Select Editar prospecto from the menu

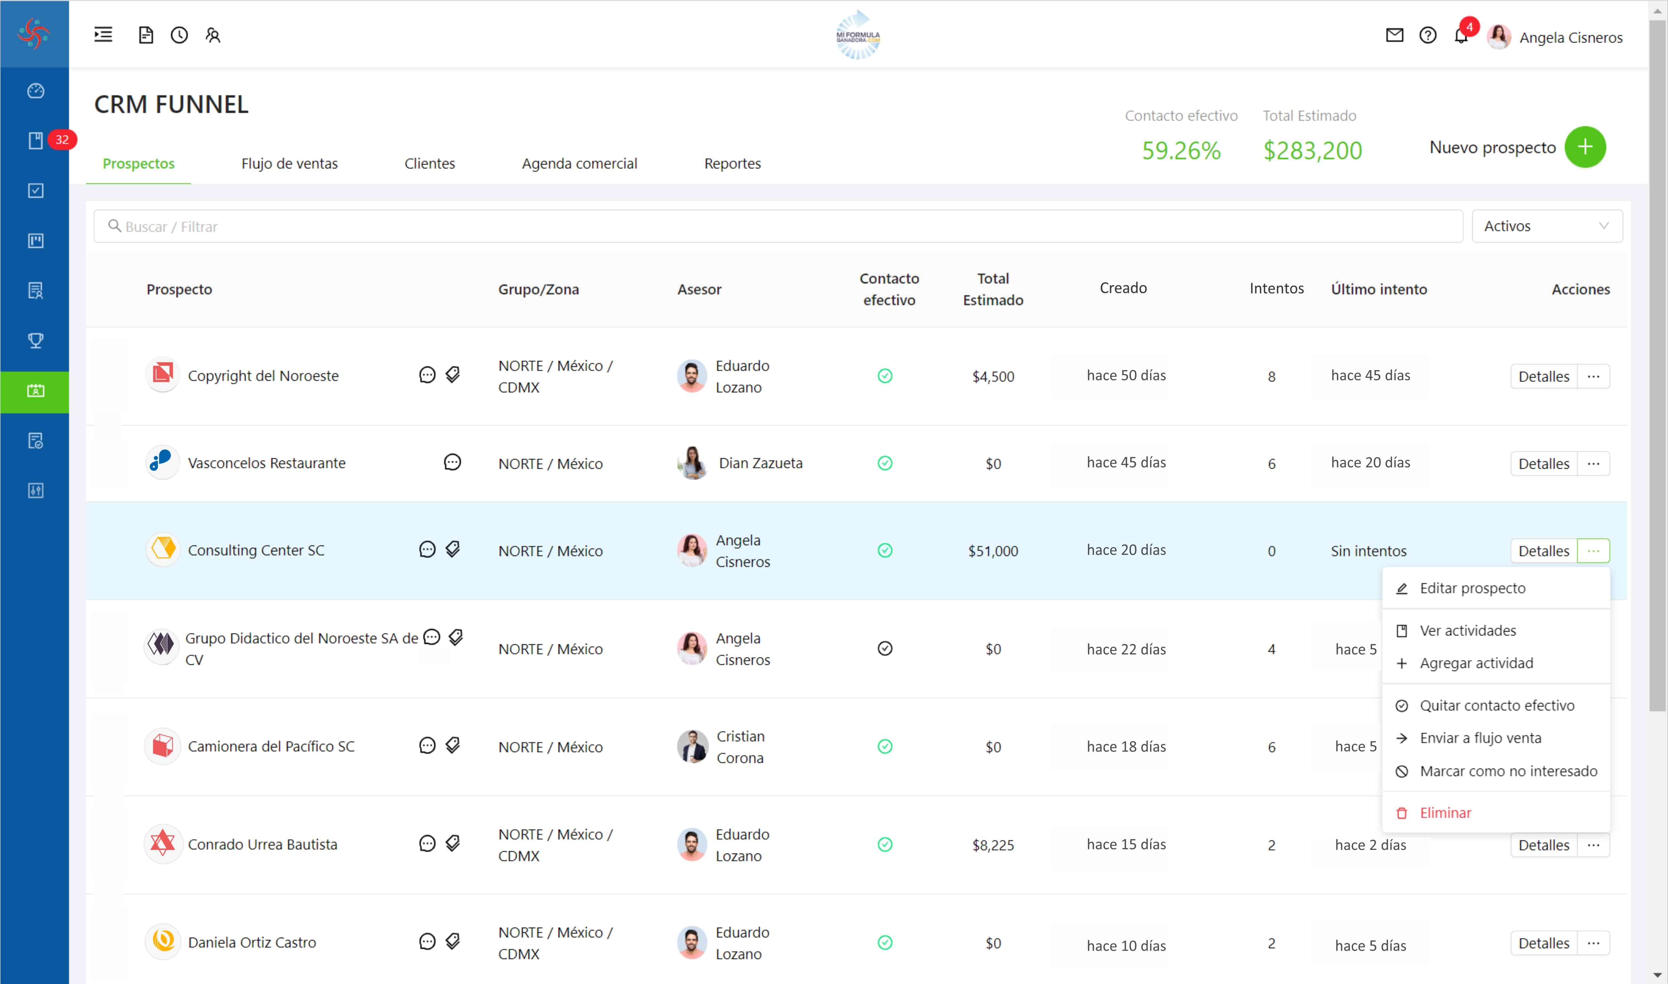pyautogui.click(x=1496, y=588)
